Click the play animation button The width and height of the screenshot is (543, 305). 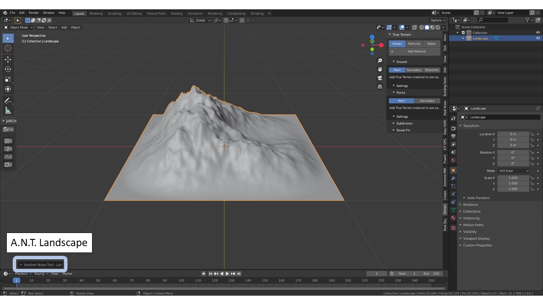point(227,274)
